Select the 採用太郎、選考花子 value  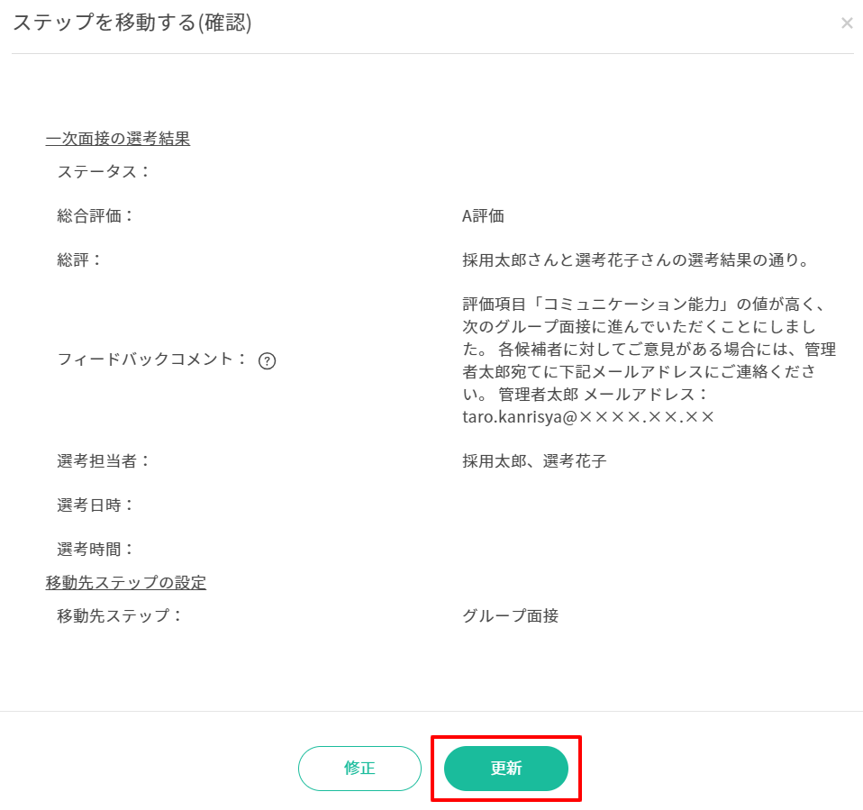534,461
